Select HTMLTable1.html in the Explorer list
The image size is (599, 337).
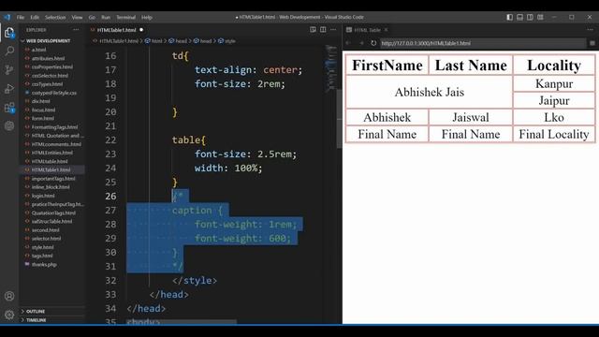pyautogui.click(x=51, y=169)
